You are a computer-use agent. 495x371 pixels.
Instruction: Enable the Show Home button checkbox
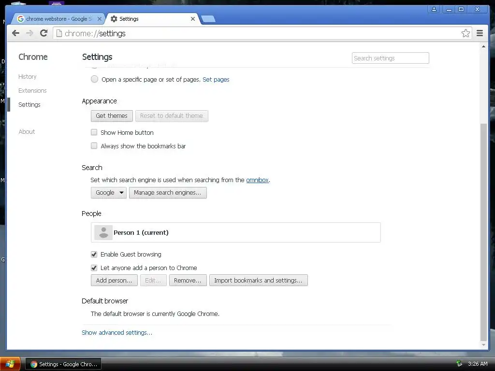point(94,132)
